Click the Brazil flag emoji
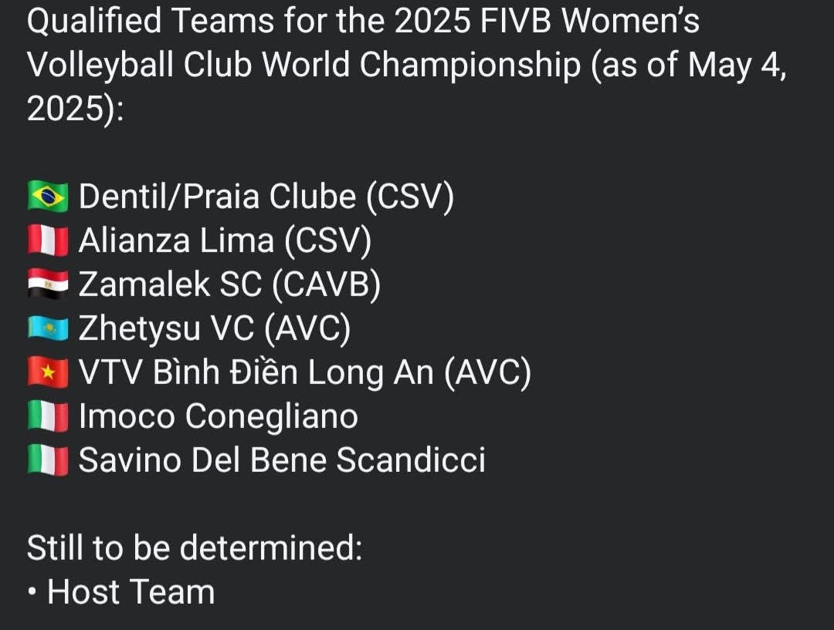This screenshot has width=834, height=630. click(x=48, y=197)
